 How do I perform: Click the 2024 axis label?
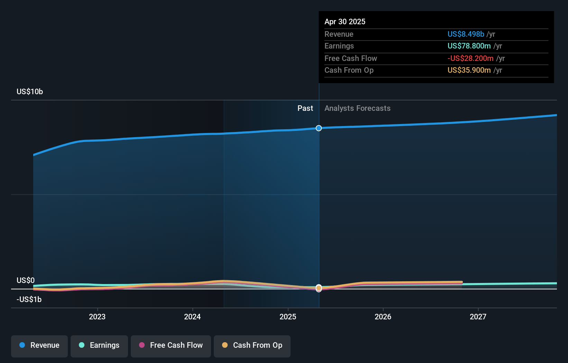[x=192, y=317]
